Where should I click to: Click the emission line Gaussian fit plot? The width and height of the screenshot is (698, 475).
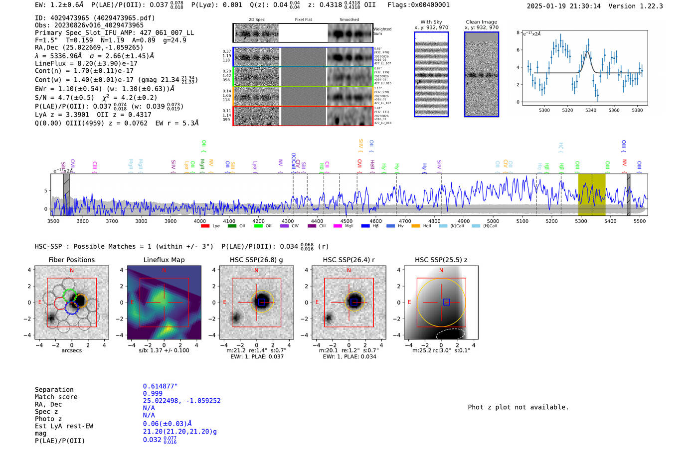point(584,68)
